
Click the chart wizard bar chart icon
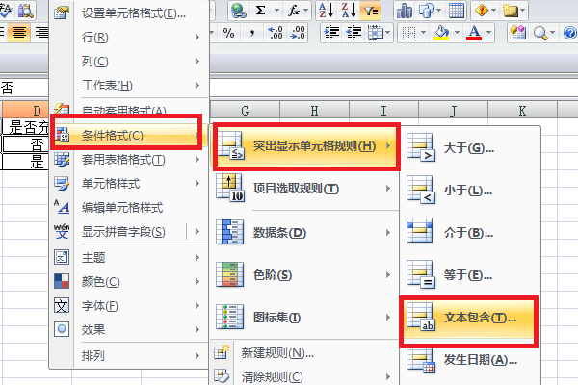tap(405, 11)
